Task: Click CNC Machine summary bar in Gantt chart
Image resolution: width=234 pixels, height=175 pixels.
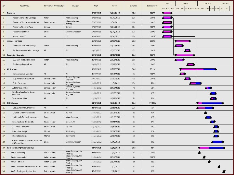Action: [210, 103]
